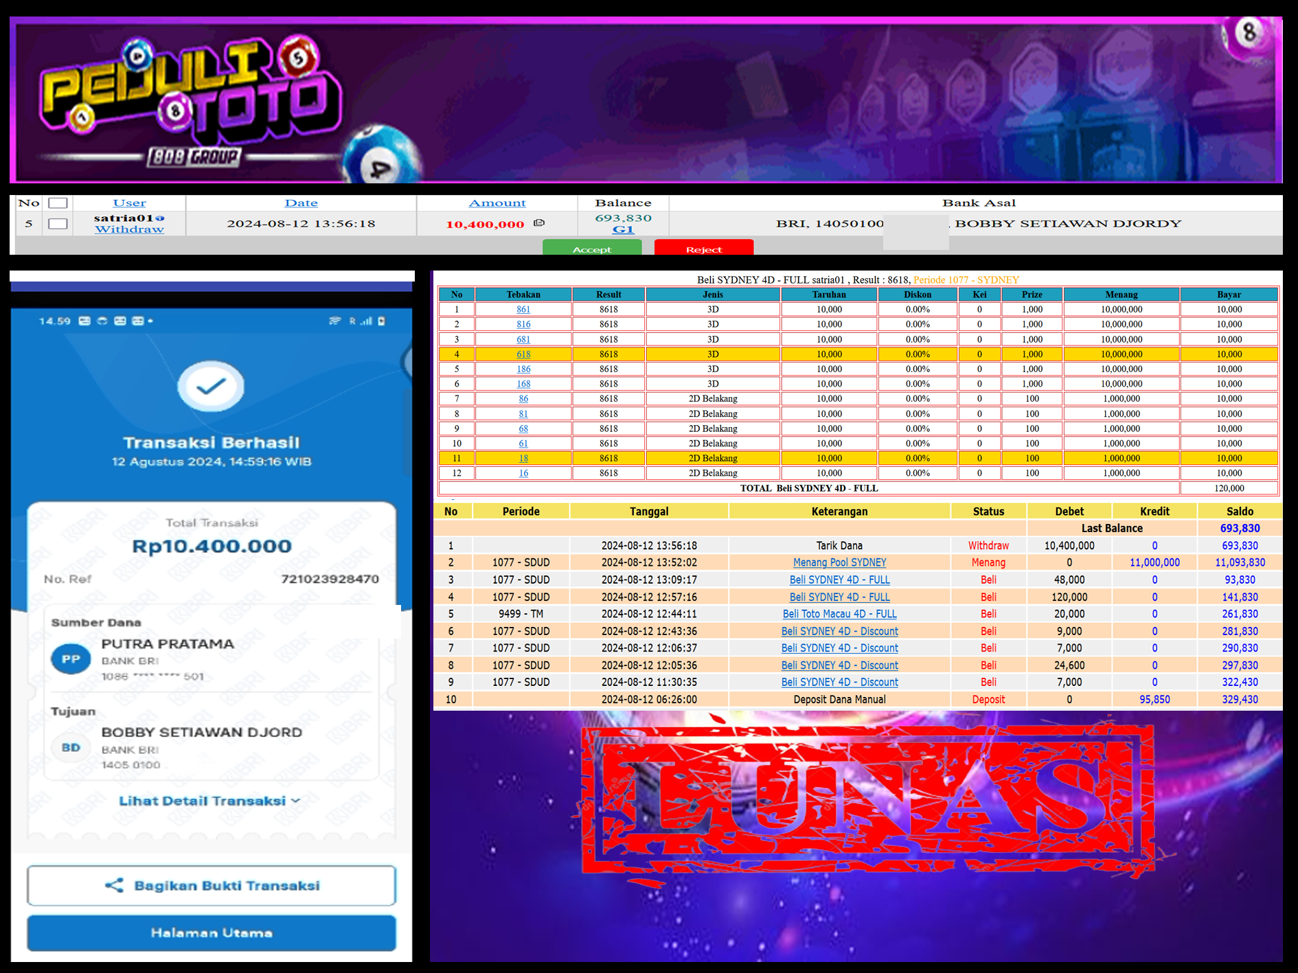This screenshot has width=1298, height=973.
Task: Click the User column header link
Action: (x=129, y=203)
